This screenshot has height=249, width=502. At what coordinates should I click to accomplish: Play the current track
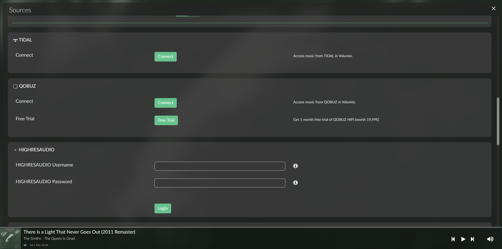tap(463, 239)
